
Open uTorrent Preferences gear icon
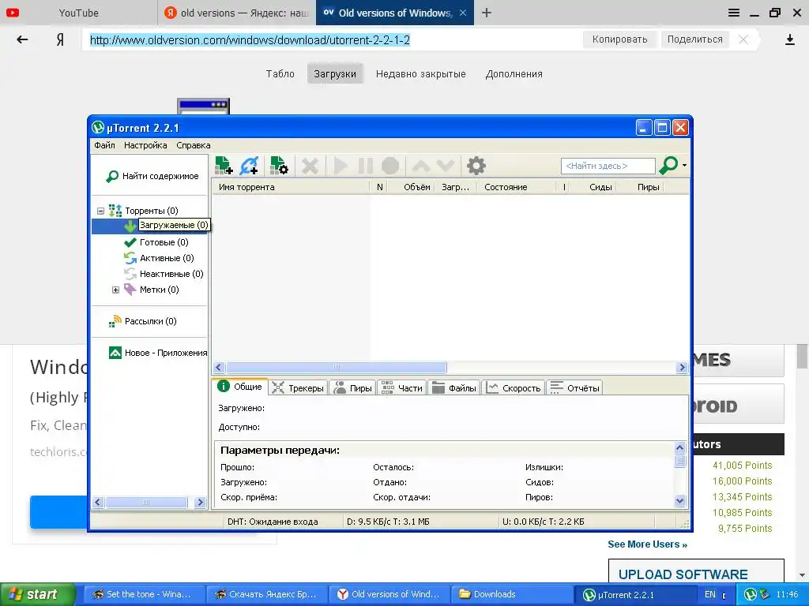pyautogui.click(x=476, y=166)
